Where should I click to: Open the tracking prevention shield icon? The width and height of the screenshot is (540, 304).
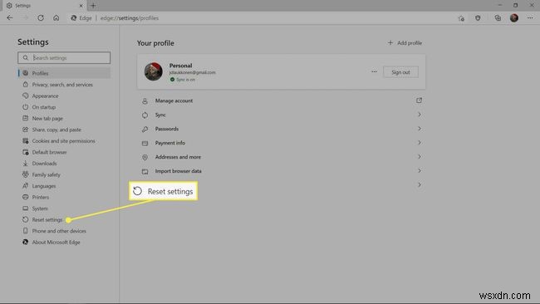[478, 18]
